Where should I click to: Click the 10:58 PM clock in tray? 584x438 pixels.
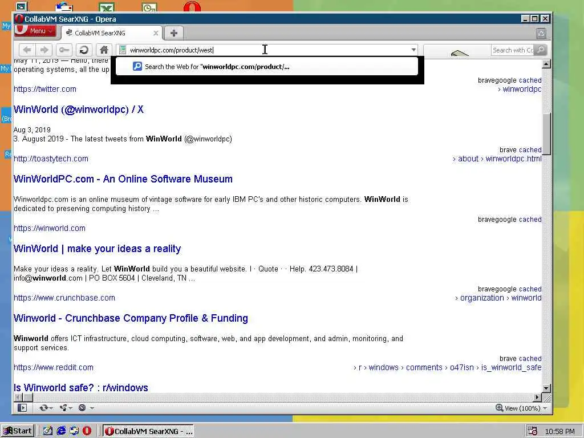pyautogui.click(x=559, y=431)
